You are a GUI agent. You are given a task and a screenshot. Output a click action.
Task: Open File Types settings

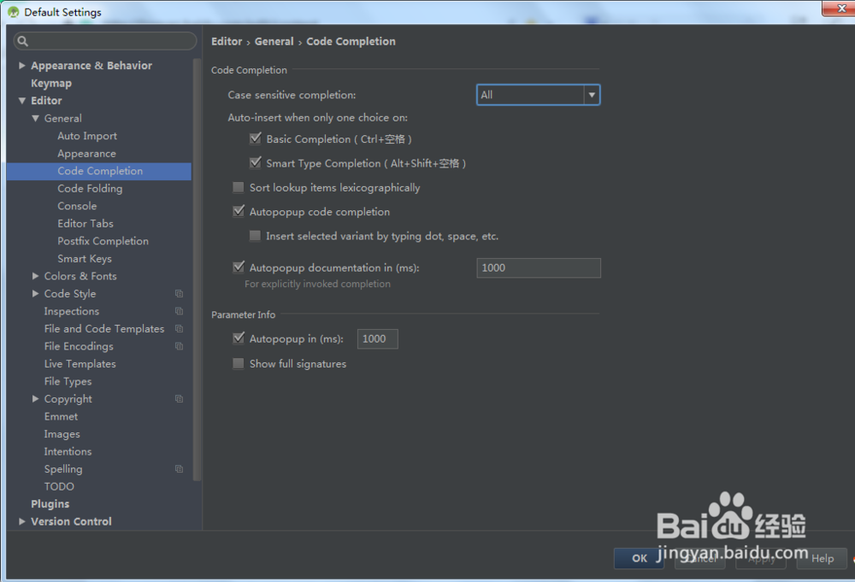coord(68,381)
